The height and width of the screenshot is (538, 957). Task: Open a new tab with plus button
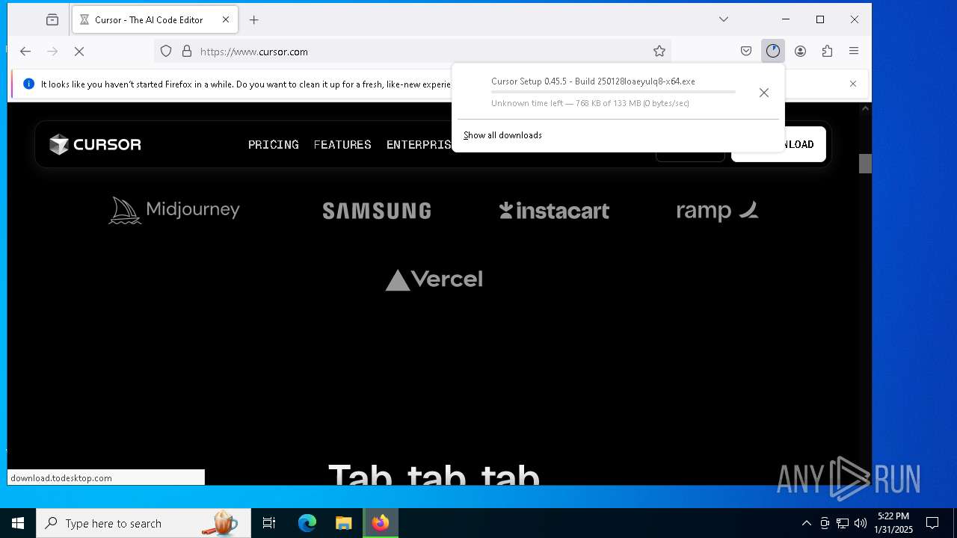pyautogui.click(x=254, y=20)
